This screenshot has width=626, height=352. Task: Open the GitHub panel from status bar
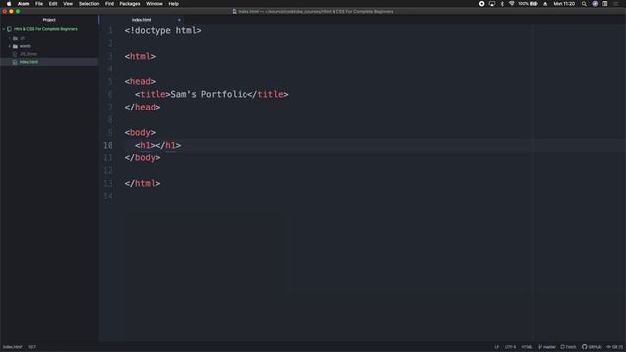pyautogui.click(x=591, y=347)
